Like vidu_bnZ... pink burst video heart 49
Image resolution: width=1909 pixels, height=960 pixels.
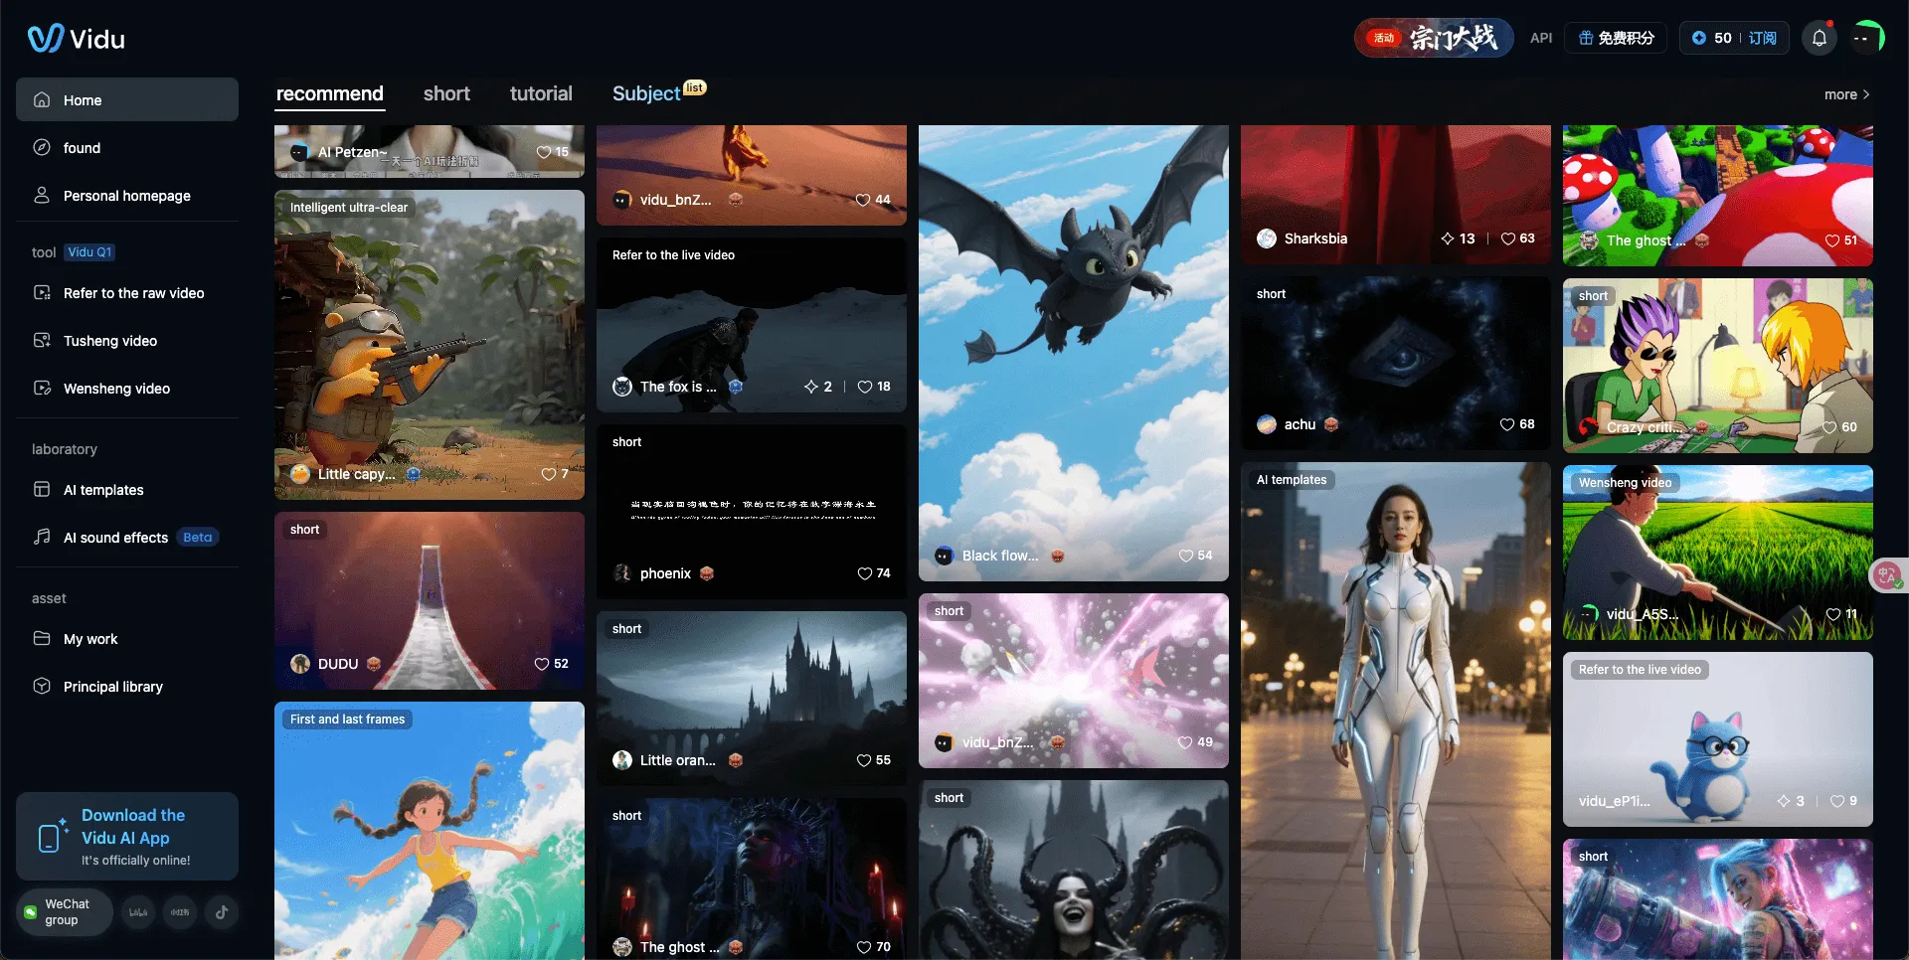1185,742
